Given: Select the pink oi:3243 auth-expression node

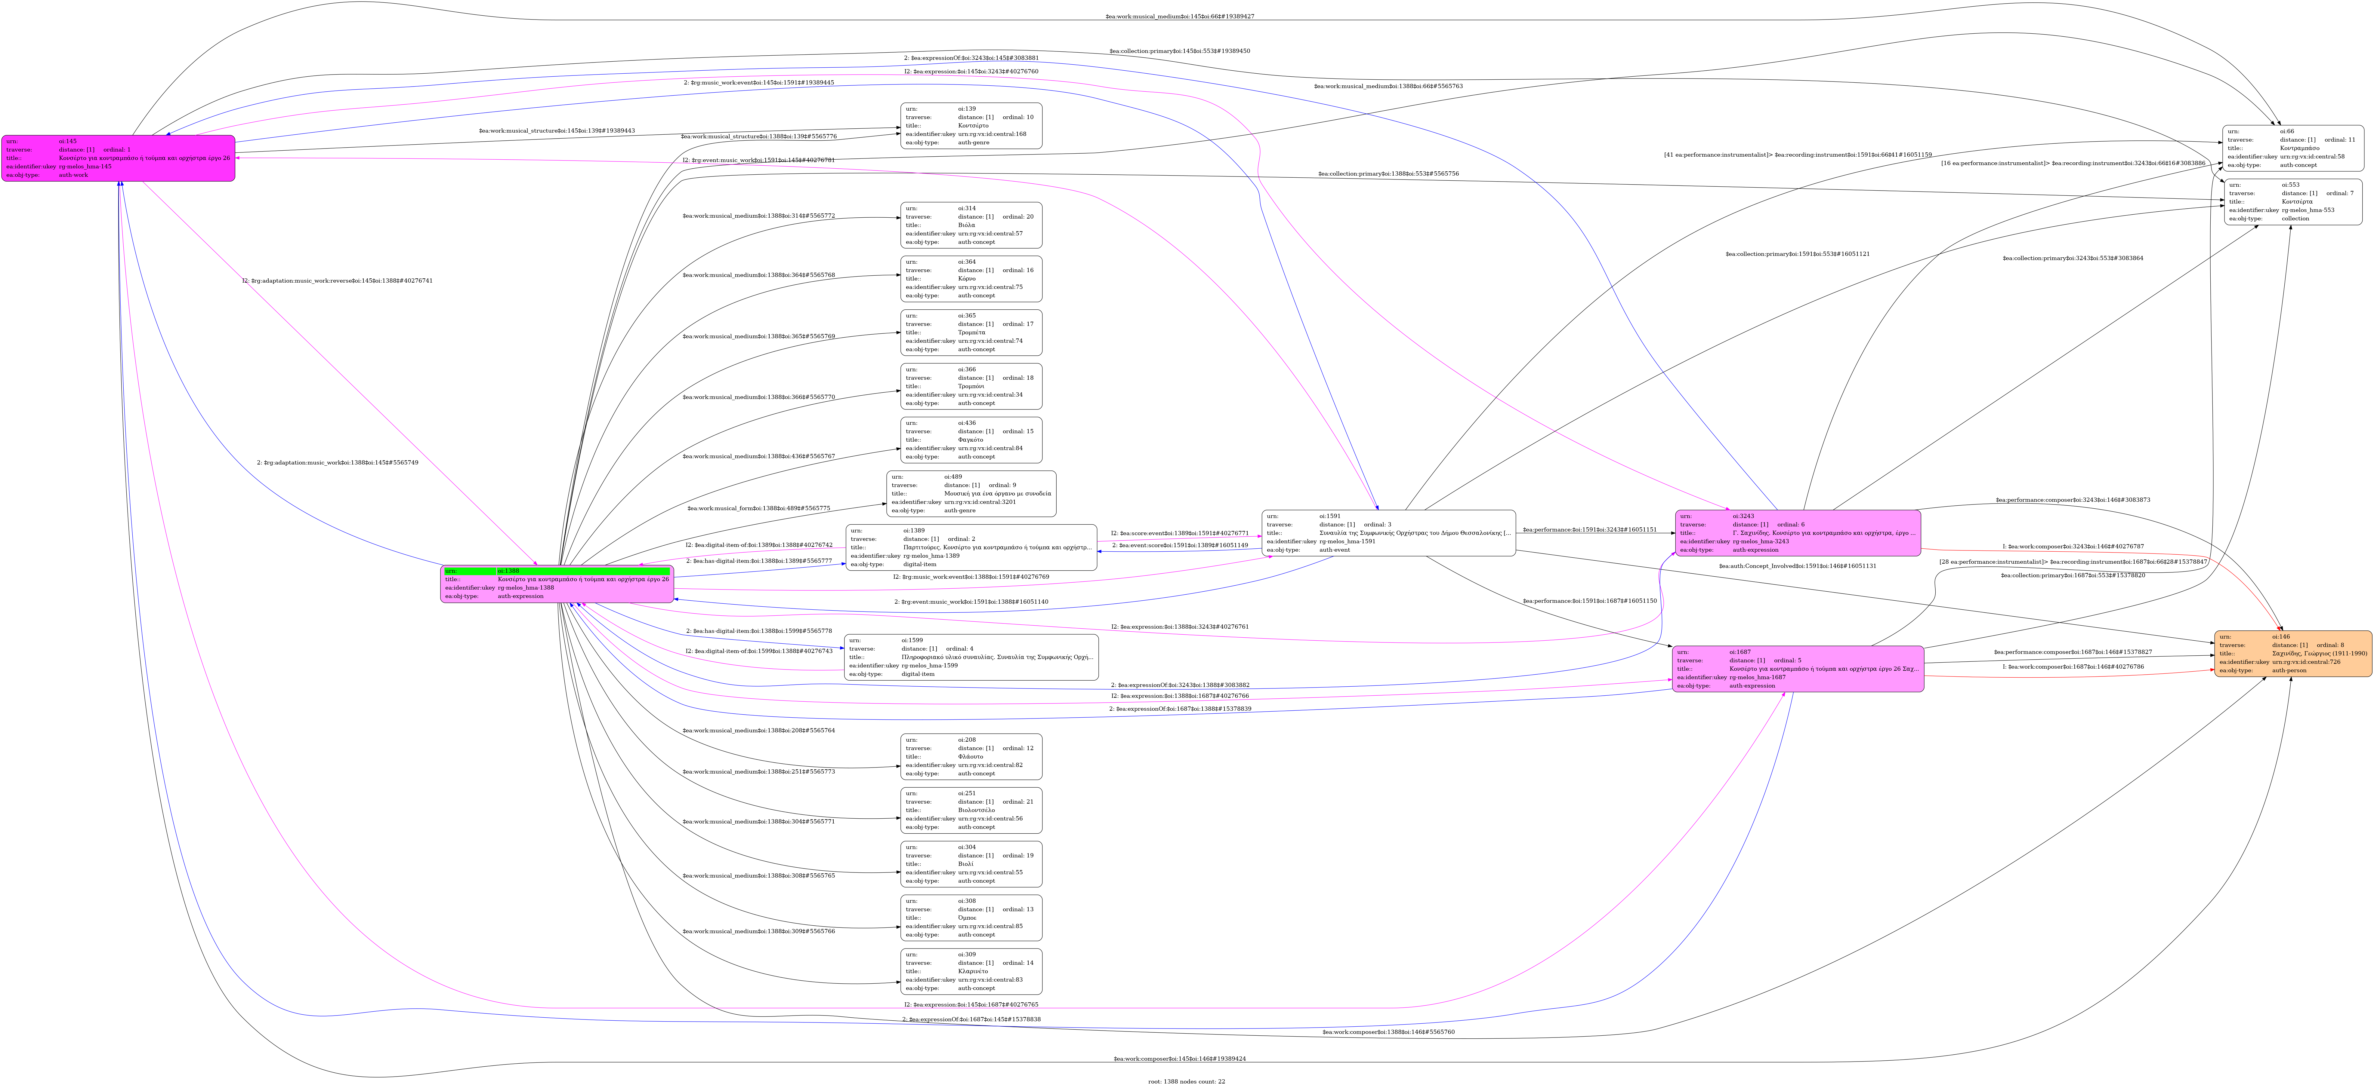Looking at the screenshot, I should (x=1798, y=533).
